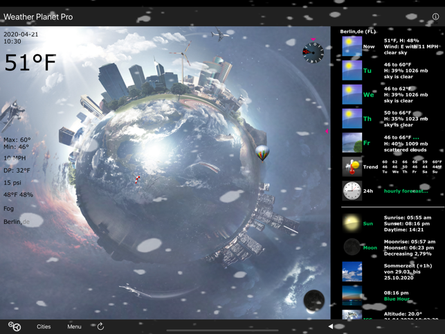Click the Fog condition text
Viewport: 445px width, 334px height.
(x=8, y=209)
